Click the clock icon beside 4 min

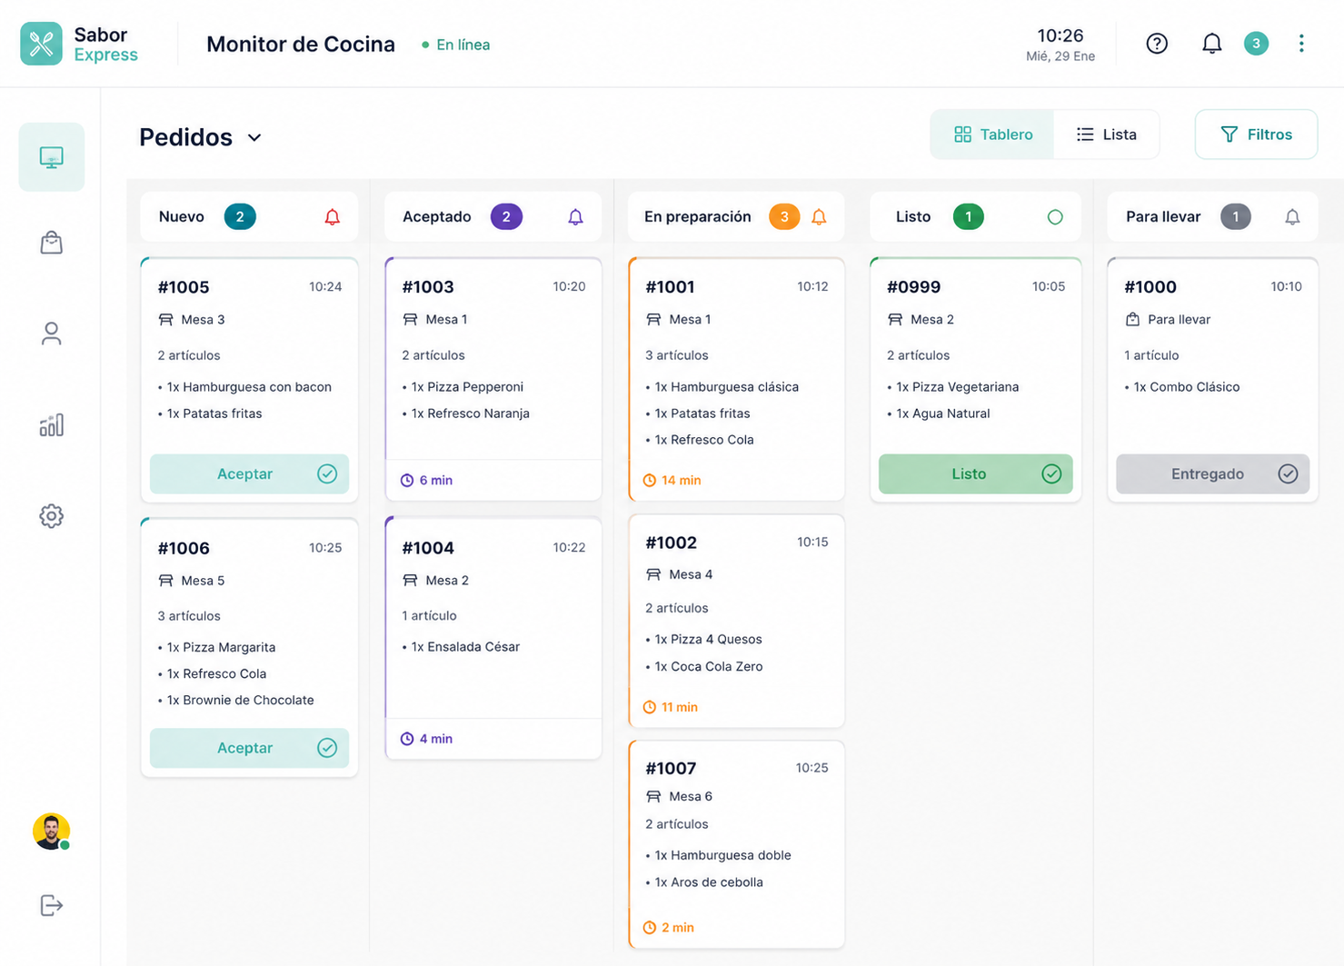407,739
